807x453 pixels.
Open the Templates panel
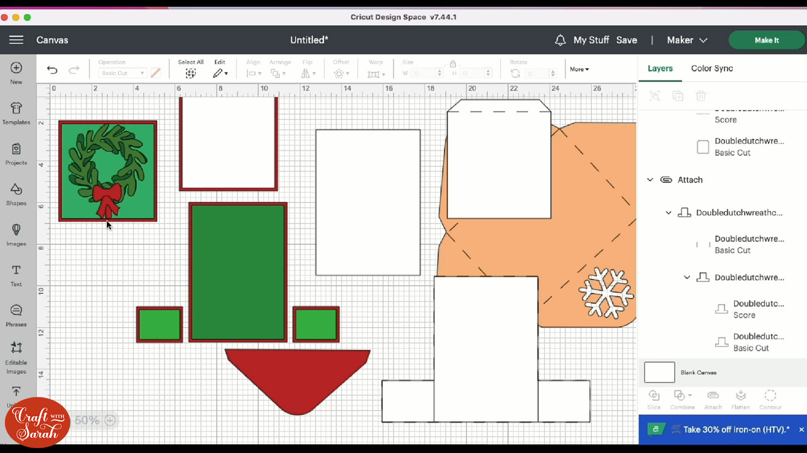(16, 114)
